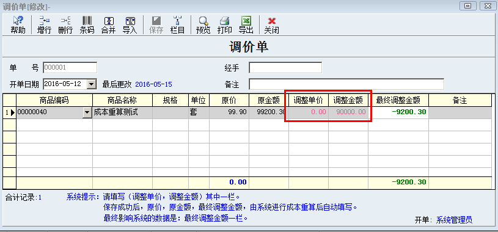Screen dimensions: 498x232
Task: Close the window via title bar X
Action: click(x=487, y=5)
